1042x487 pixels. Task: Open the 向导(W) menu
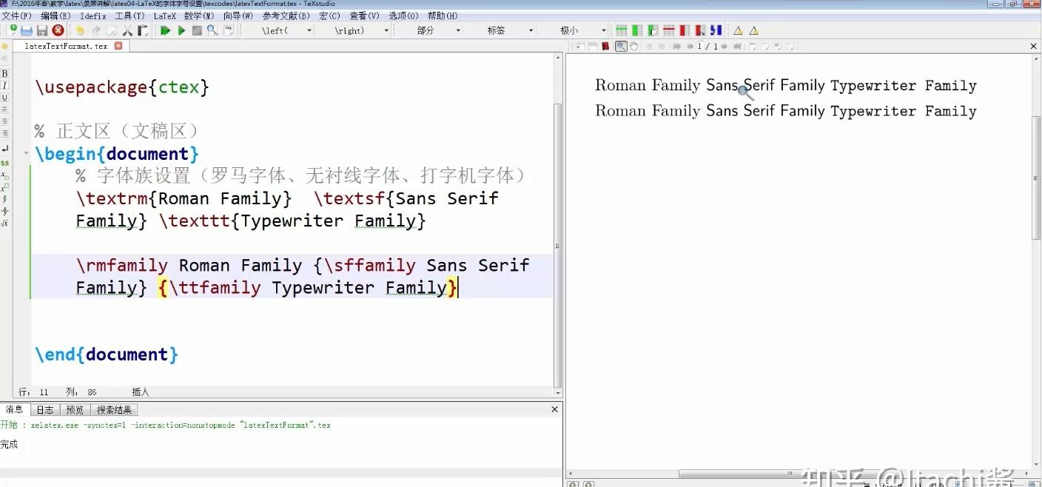coord(238,16)
